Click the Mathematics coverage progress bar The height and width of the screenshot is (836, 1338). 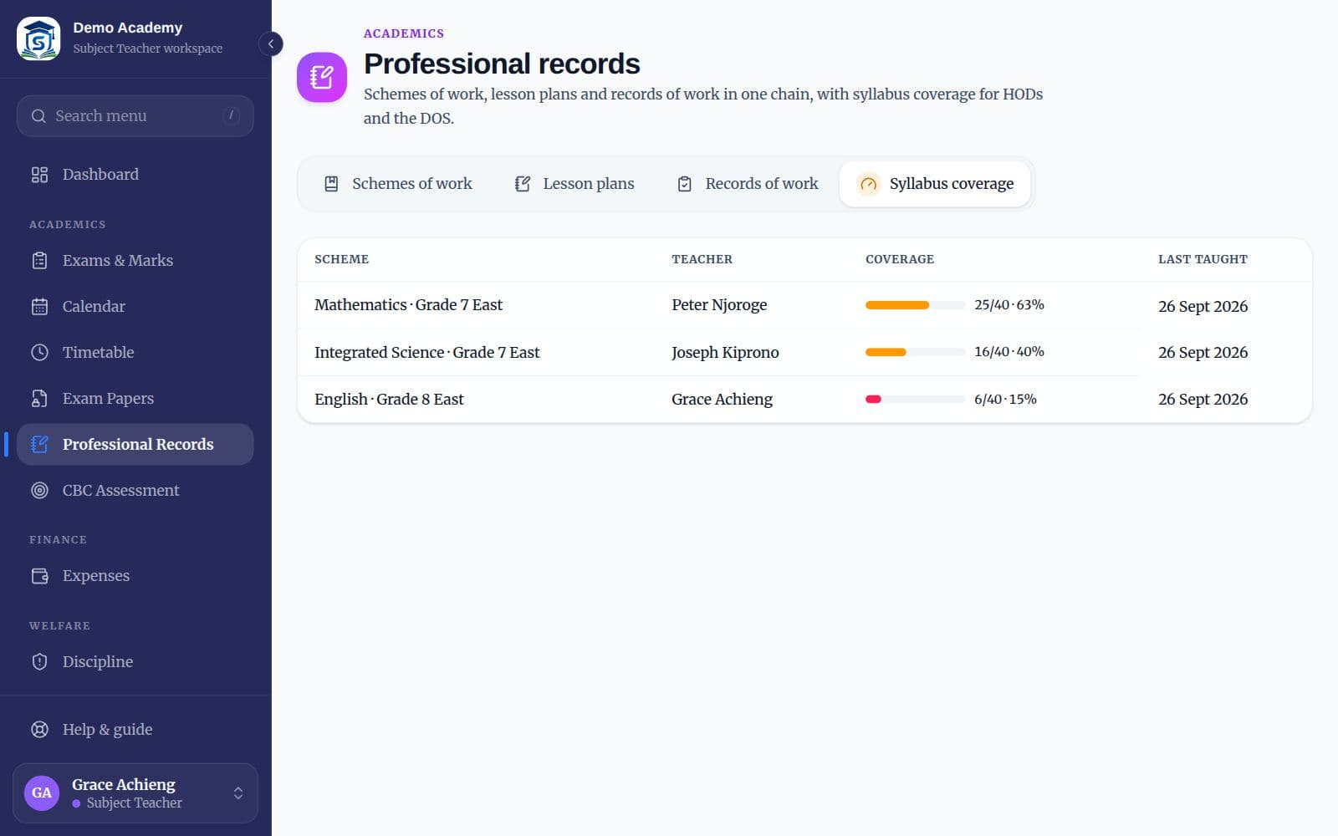[x=915, y=305]
